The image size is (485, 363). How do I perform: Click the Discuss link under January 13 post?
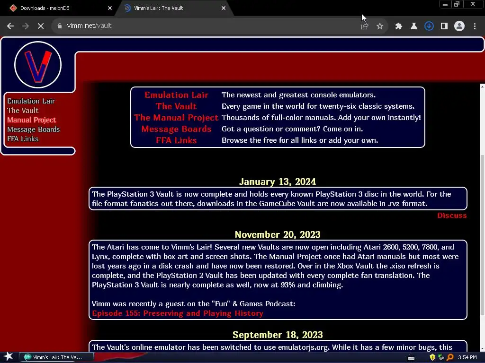[451, 216]
